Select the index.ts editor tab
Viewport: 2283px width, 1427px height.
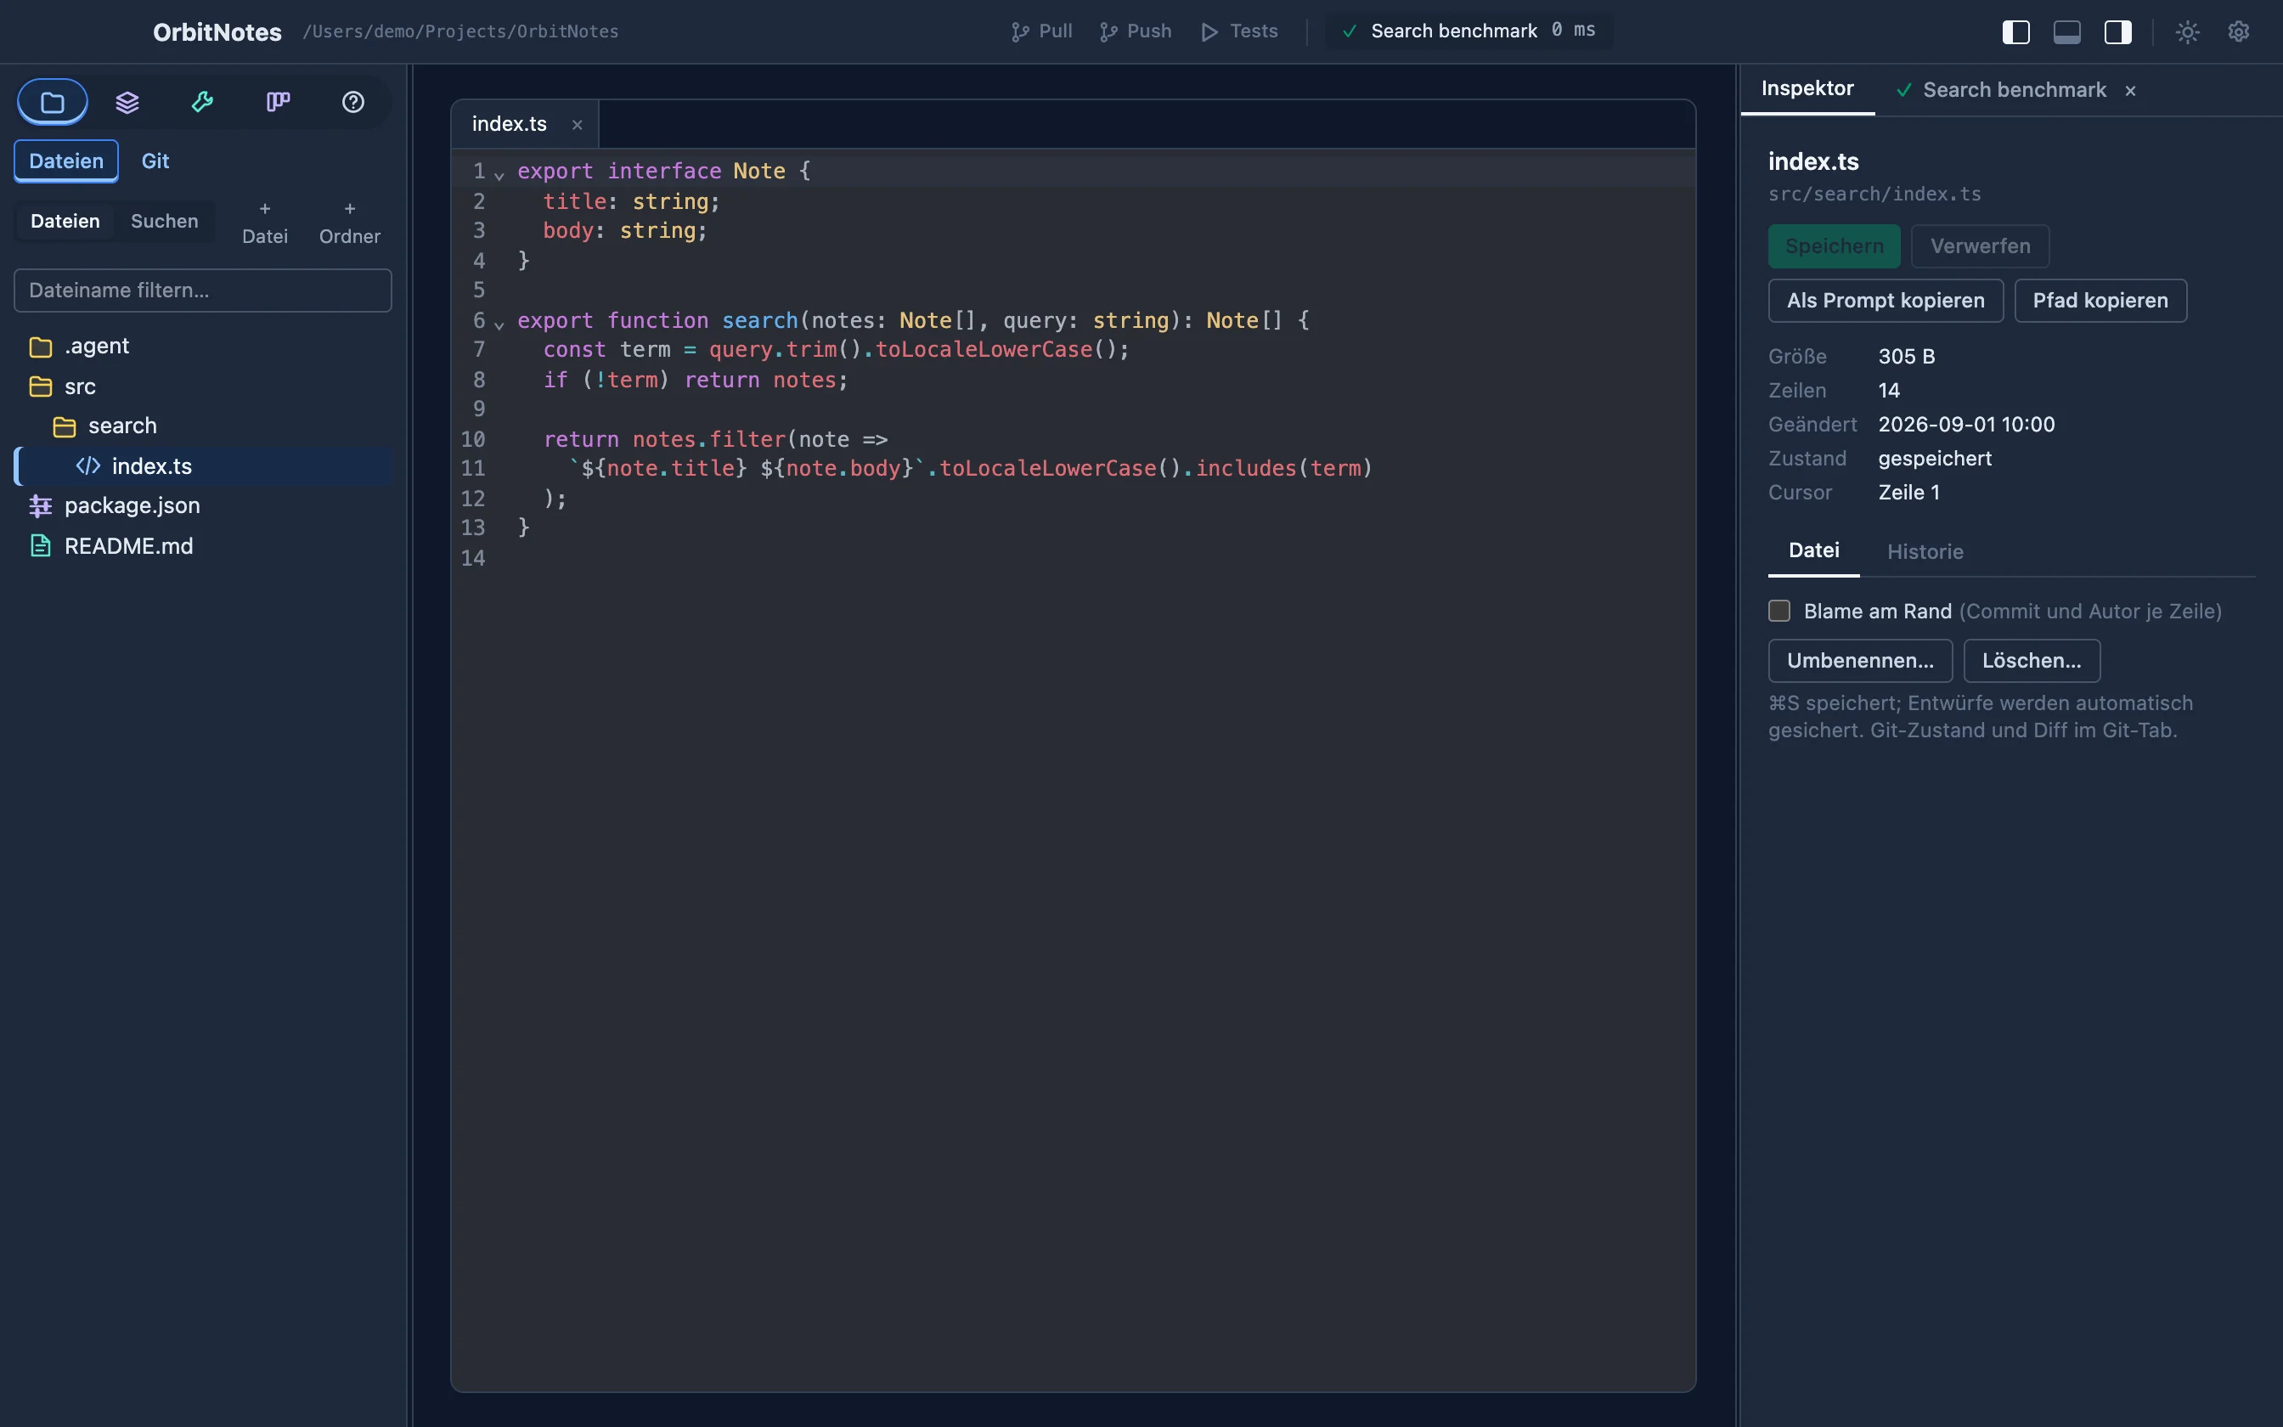coord(526,125)
